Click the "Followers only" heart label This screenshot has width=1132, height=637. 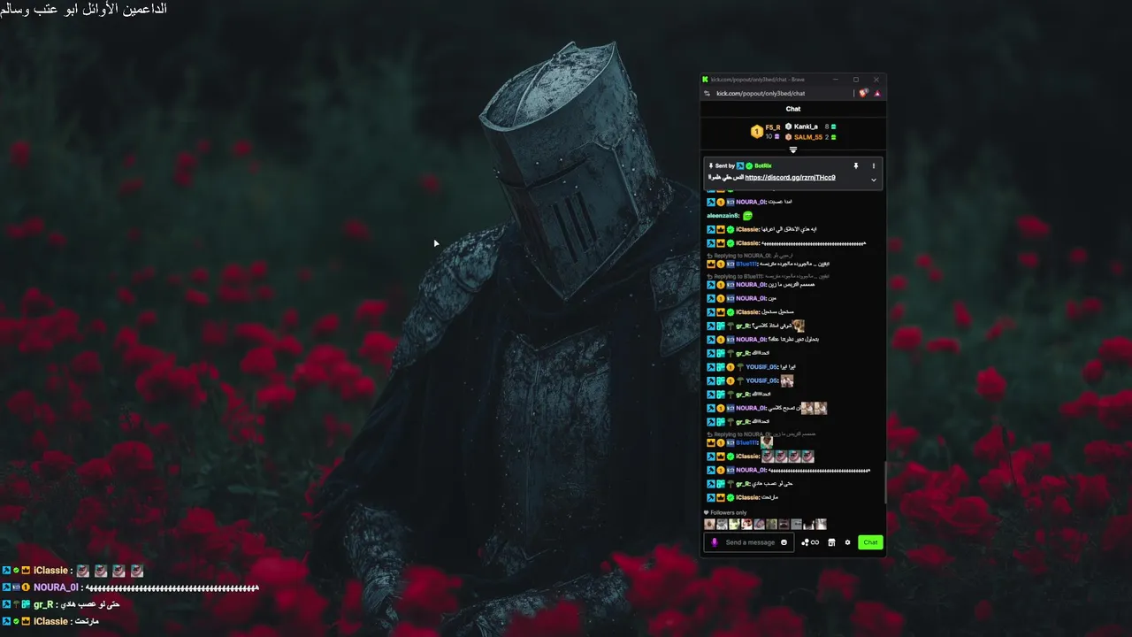point(725,512)
